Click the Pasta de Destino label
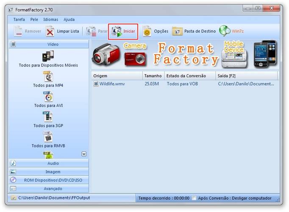289x212 pixels. 200,31
